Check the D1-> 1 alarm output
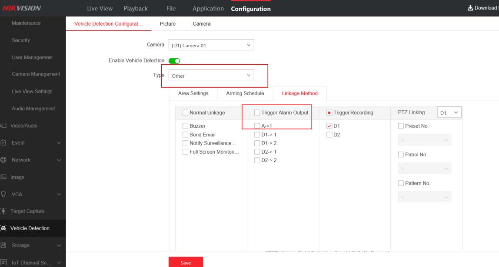 [x=257, y=135]
